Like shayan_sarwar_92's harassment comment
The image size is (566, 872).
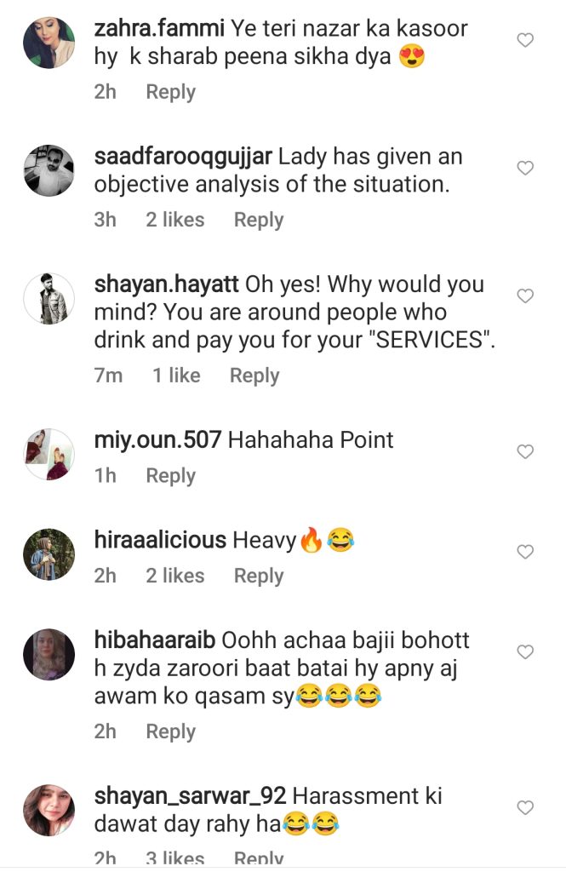point(525,807)
